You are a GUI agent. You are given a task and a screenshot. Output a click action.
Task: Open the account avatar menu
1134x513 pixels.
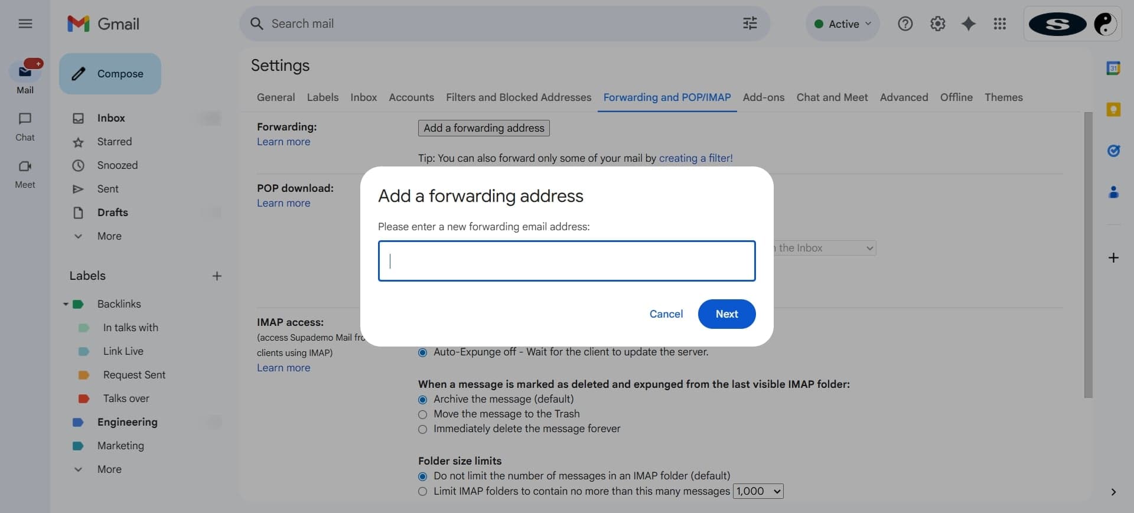pyautogui.click(x=1105, y=24)
